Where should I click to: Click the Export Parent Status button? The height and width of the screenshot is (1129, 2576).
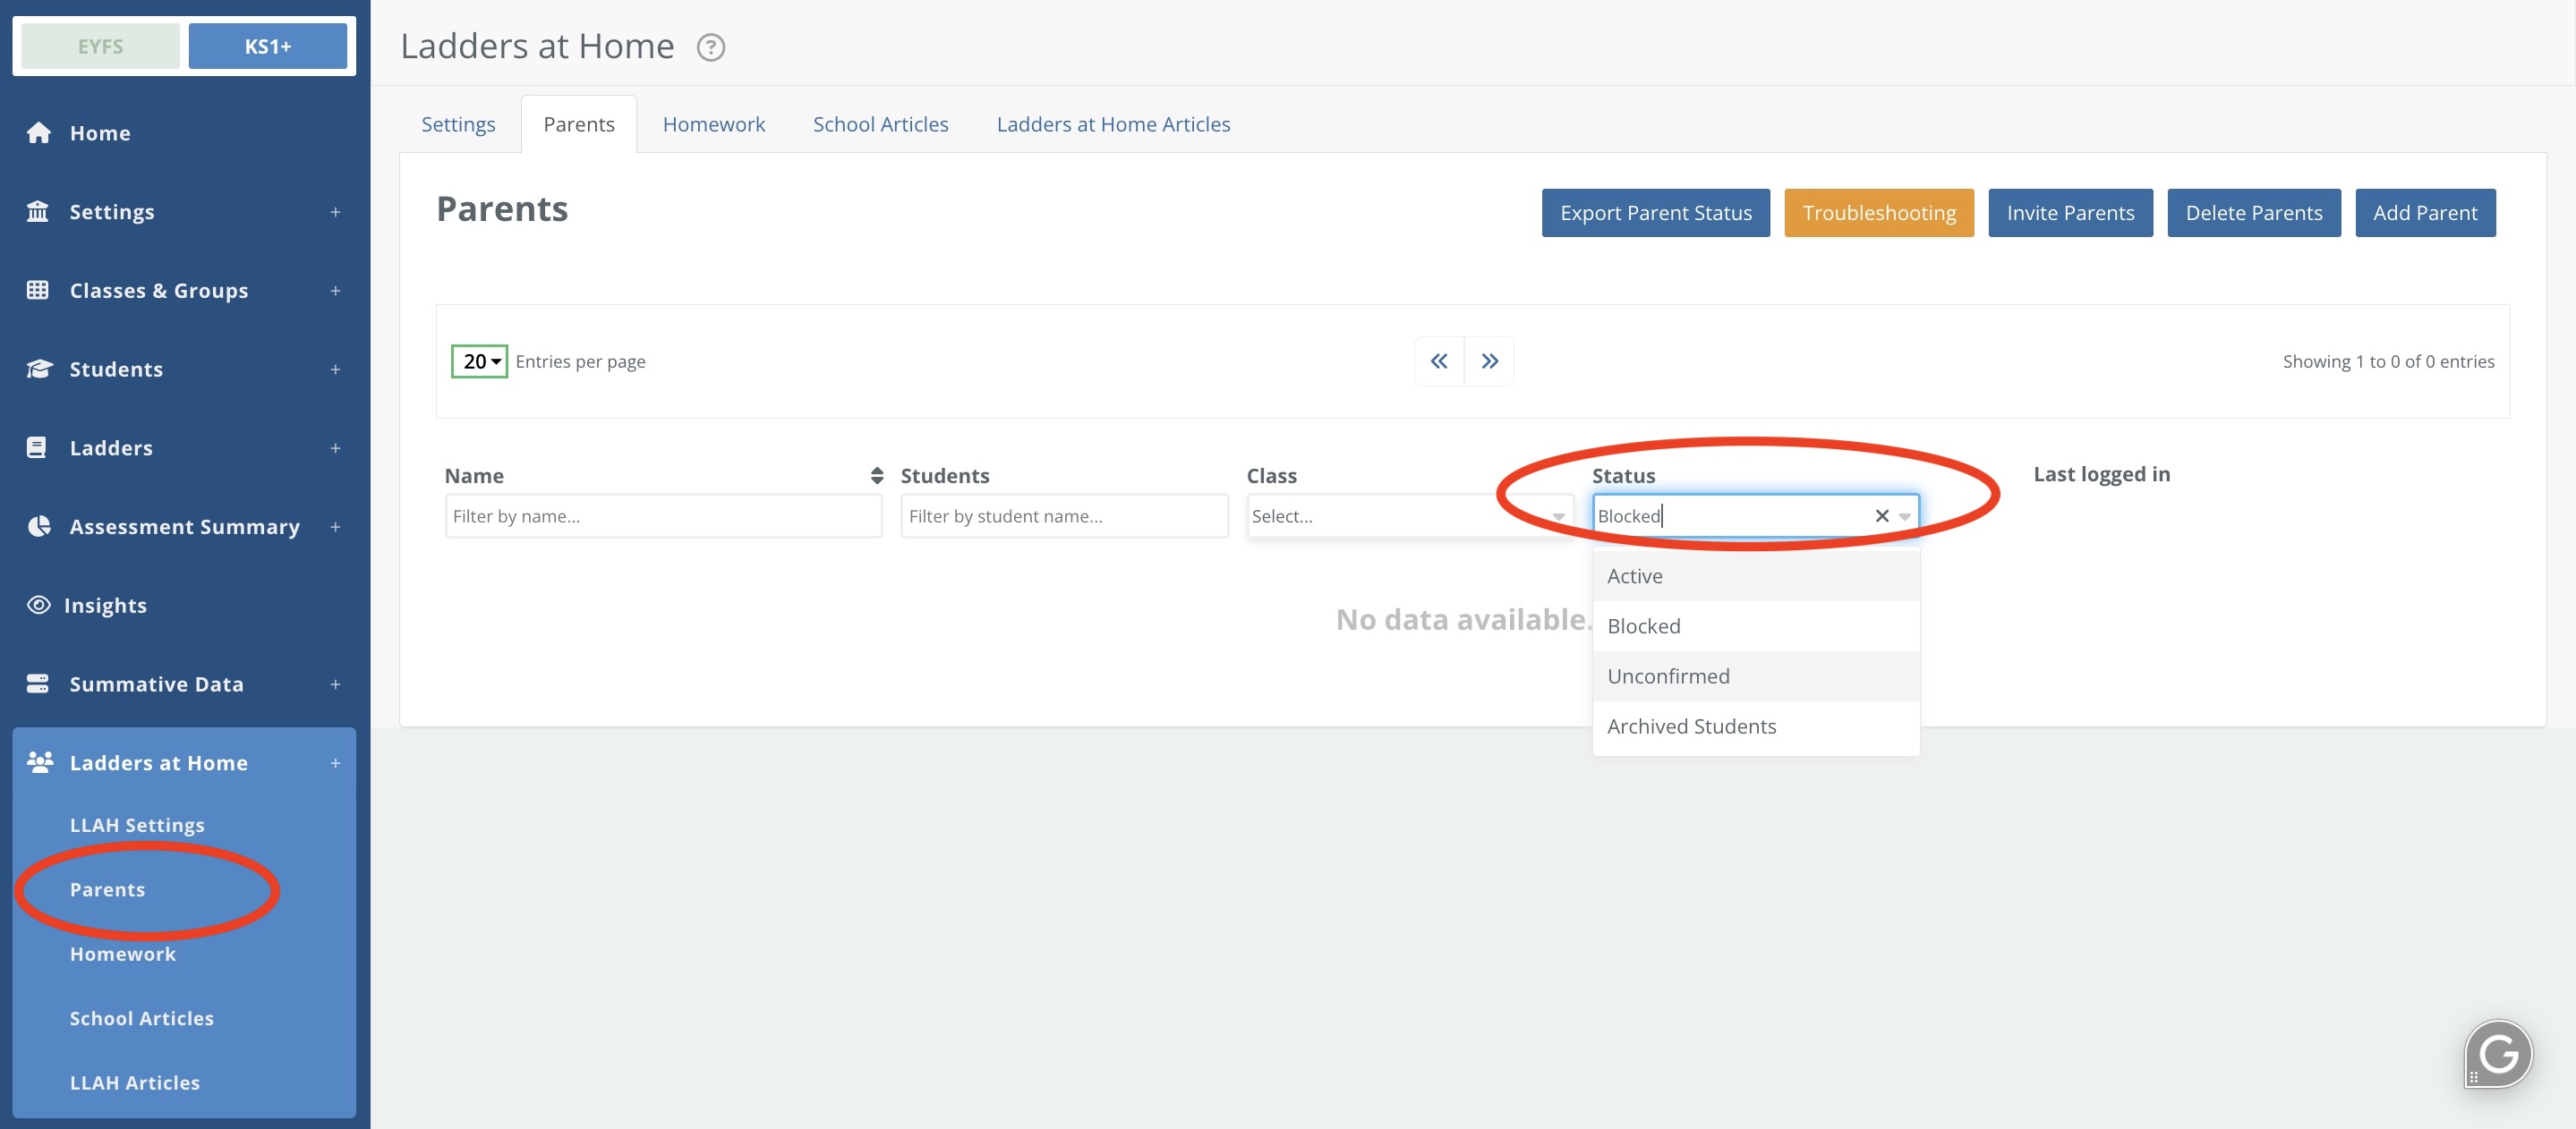1655,213
